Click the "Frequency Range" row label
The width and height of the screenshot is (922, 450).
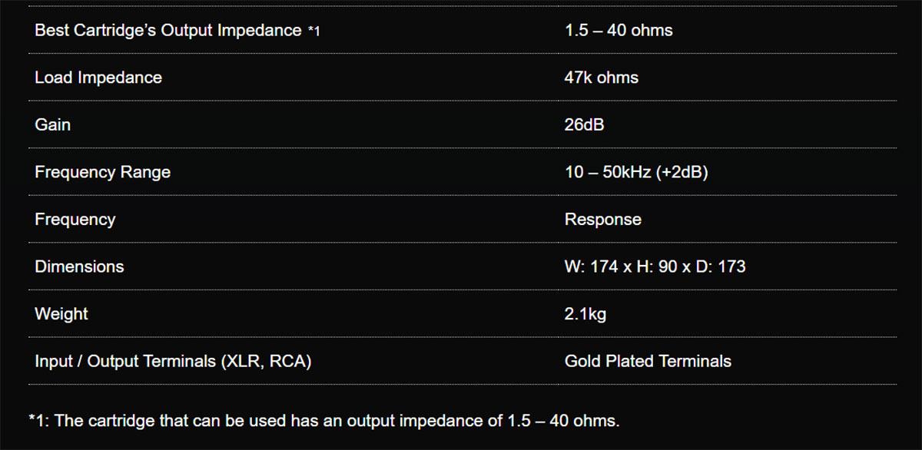click(x=102, y=172)
